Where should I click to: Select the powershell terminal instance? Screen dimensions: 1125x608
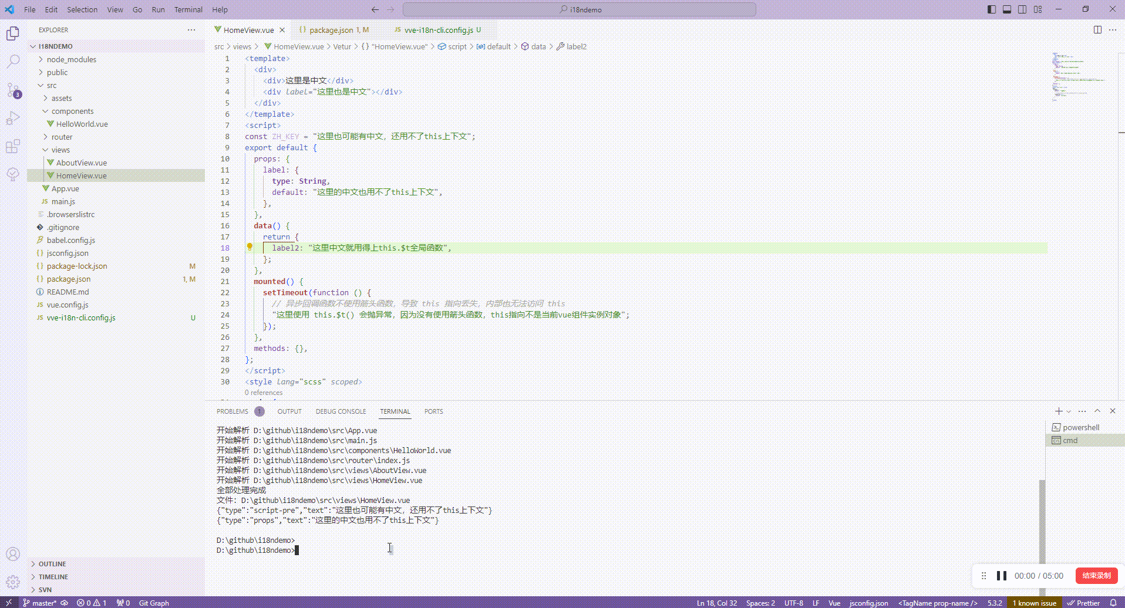coord(1085,427)
